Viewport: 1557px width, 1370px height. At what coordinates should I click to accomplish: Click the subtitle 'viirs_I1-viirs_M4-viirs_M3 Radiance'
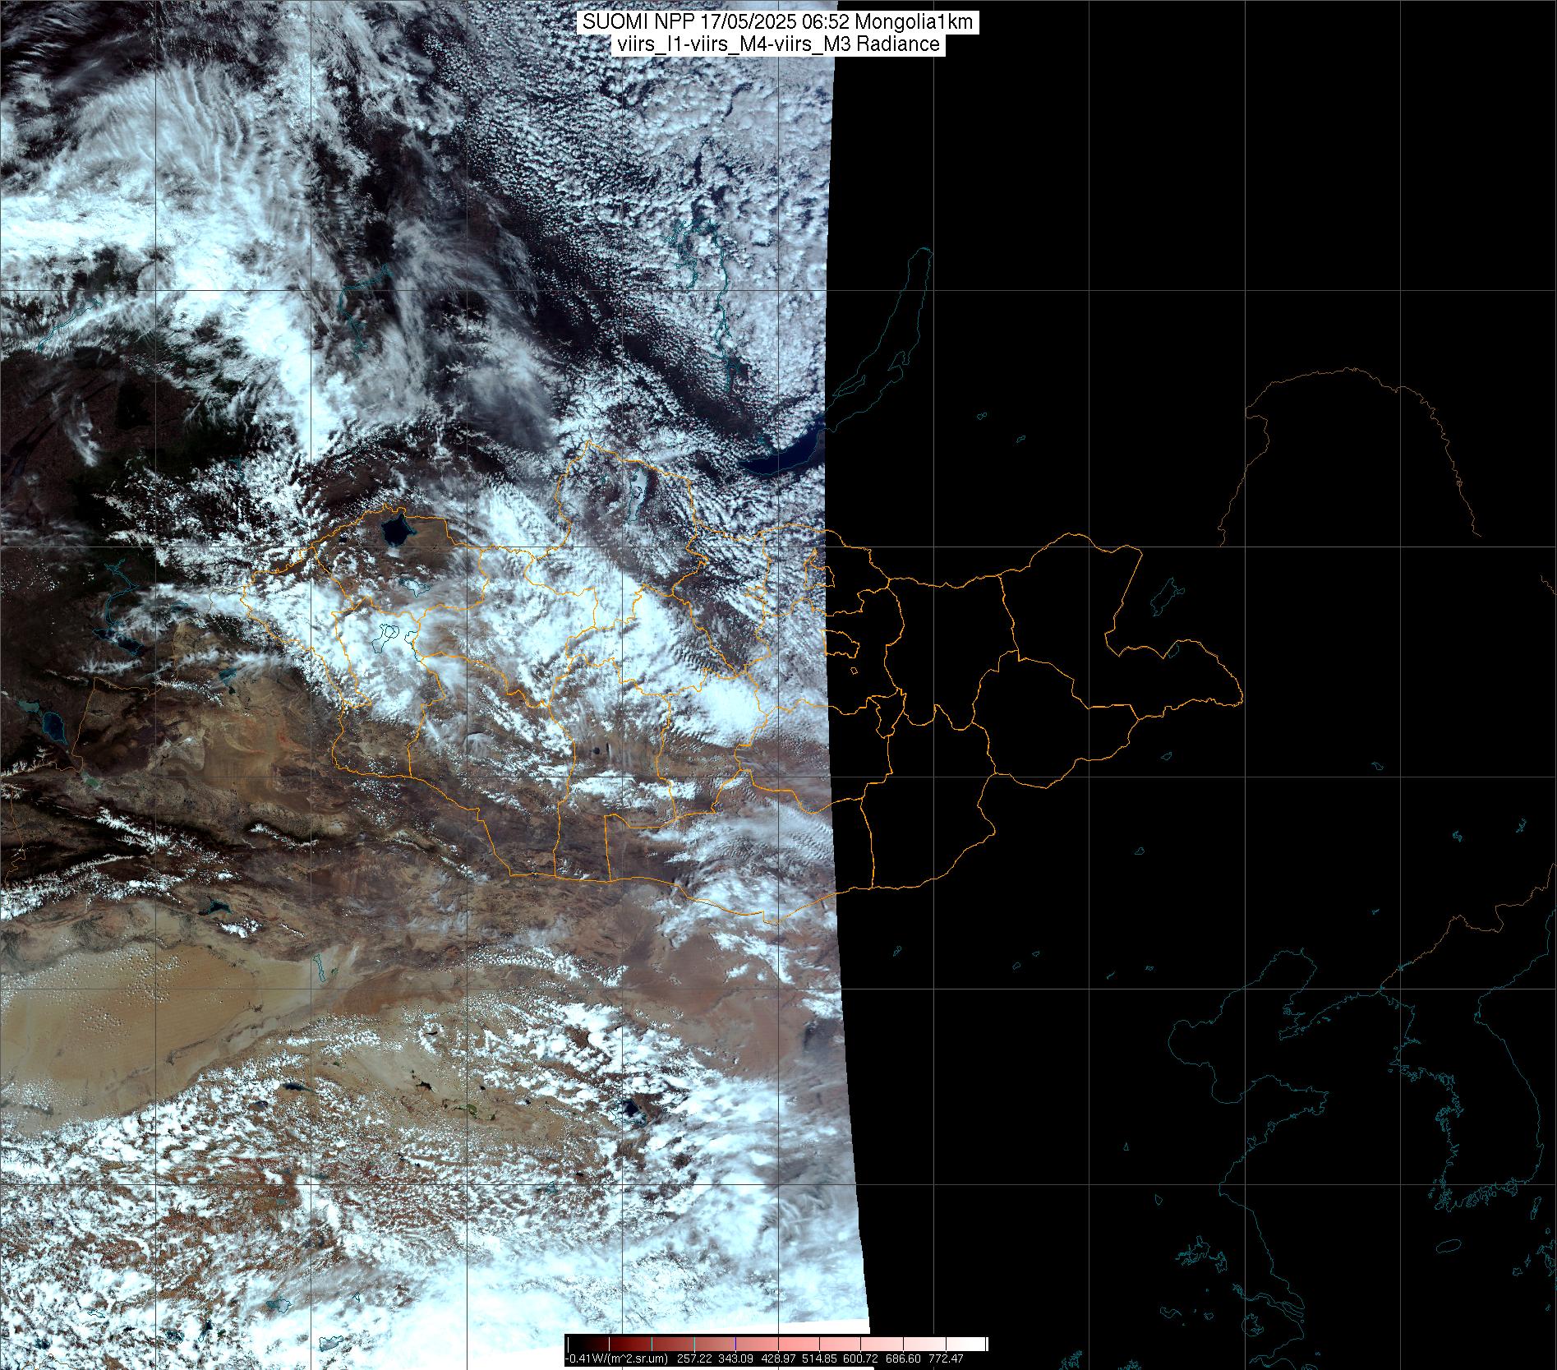point(778,44)
